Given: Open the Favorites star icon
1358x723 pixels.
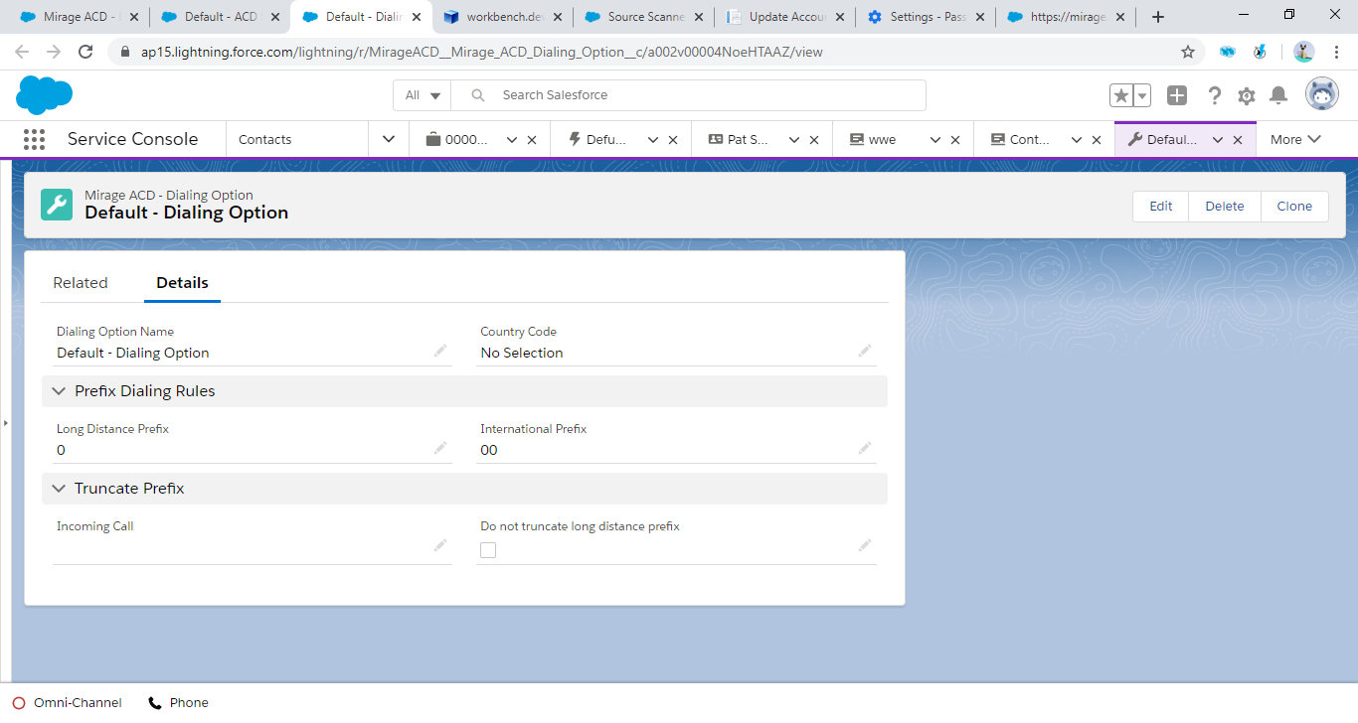Looking at the screenshot, I should tap(1121, 95).
